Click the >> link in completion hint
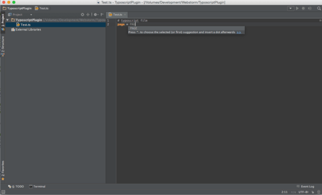 [x=239, y=32]
